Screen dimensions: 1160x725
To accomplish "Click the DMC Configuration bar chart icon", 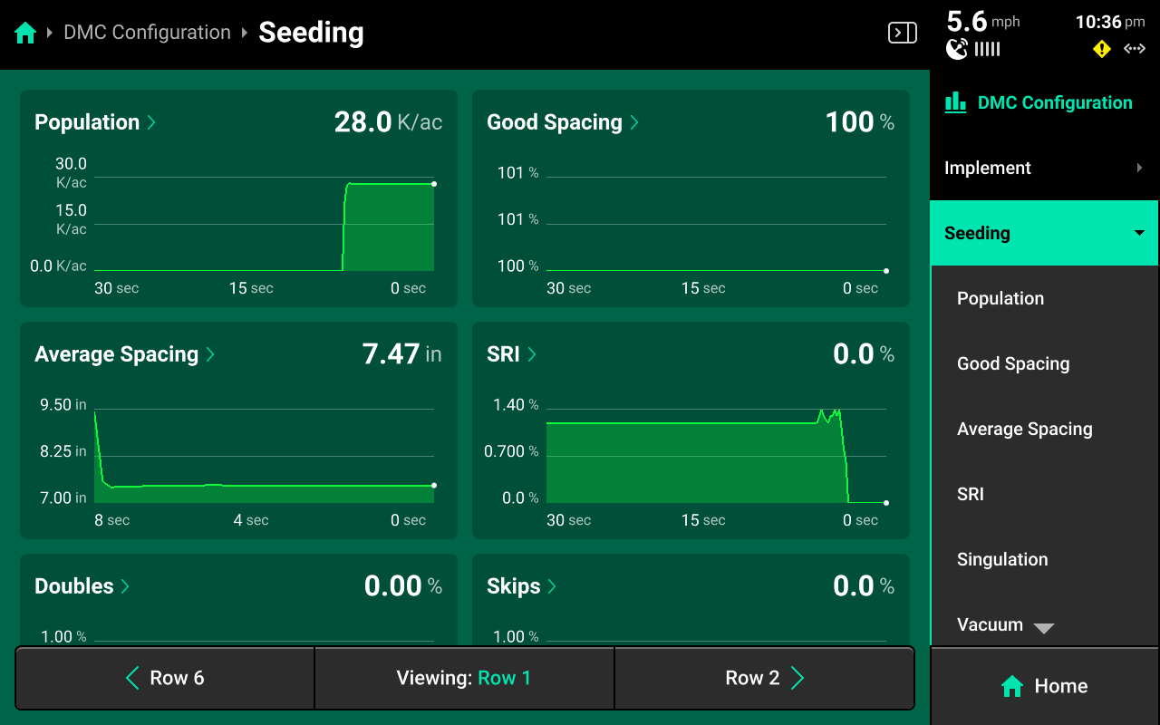I will point(955,102).
